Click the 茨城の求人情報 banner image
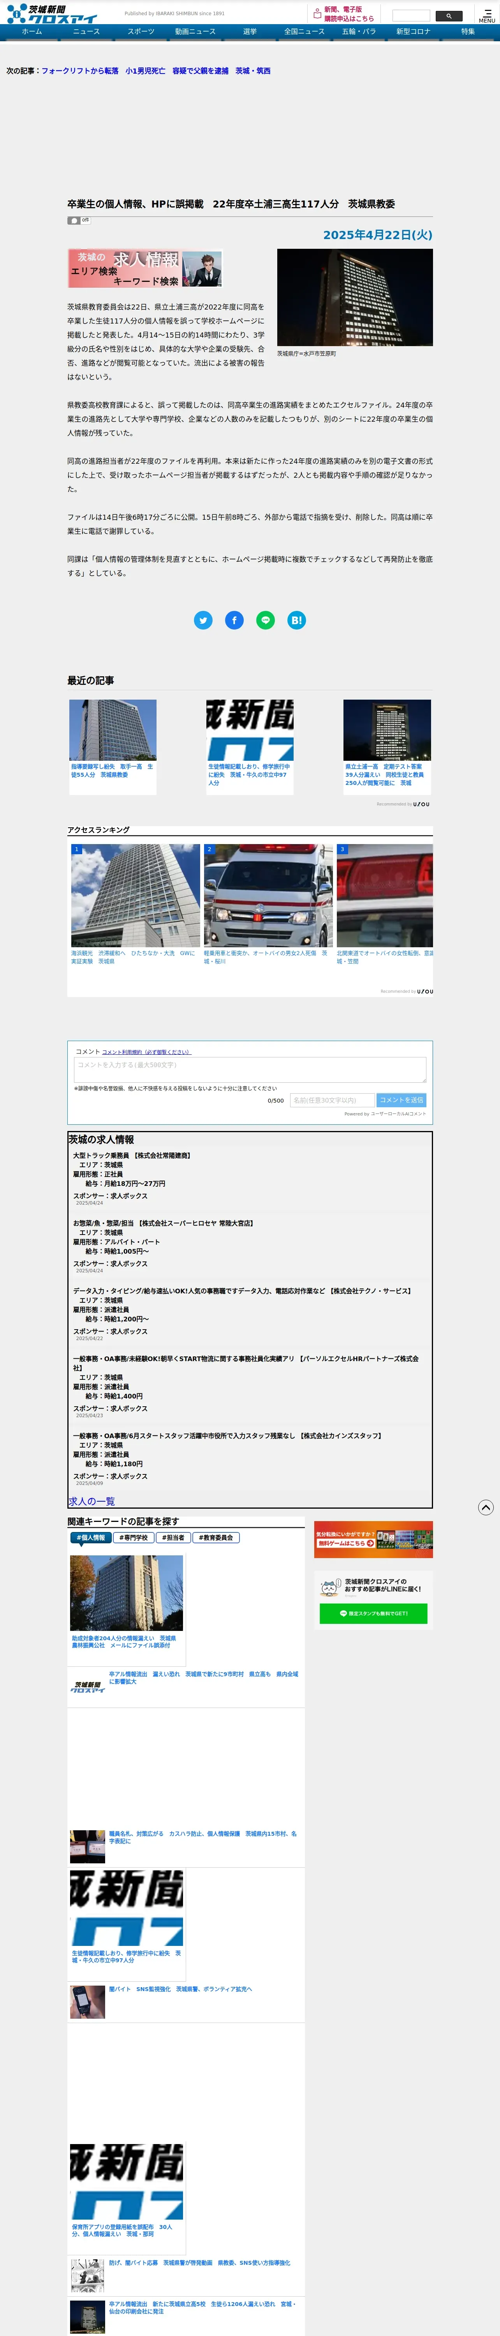The width and height of the screenshot is (500, 2336). [145, 268]
